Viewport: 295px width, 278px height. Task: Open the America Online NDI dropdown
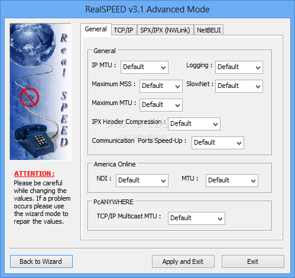click(x=142, y=181)
